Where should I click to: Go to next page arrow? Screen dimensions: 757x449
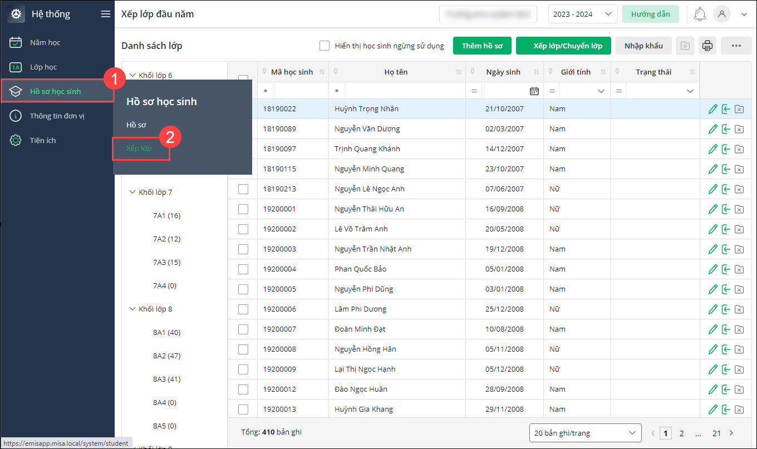731,433
